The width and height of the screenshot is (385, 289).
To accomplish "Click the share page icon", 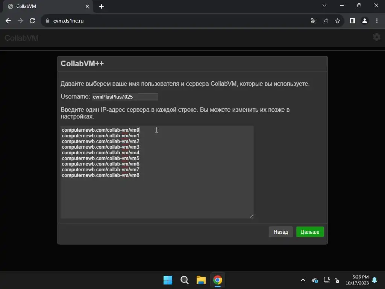I will [x=326, y=21].
